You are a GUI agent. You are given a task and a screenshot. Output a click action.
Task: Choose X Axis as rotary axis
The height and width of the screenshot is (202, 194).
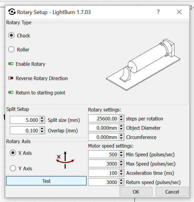click(13, 153)
